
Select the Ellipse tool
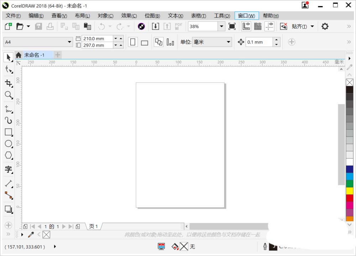click(8, 144)
